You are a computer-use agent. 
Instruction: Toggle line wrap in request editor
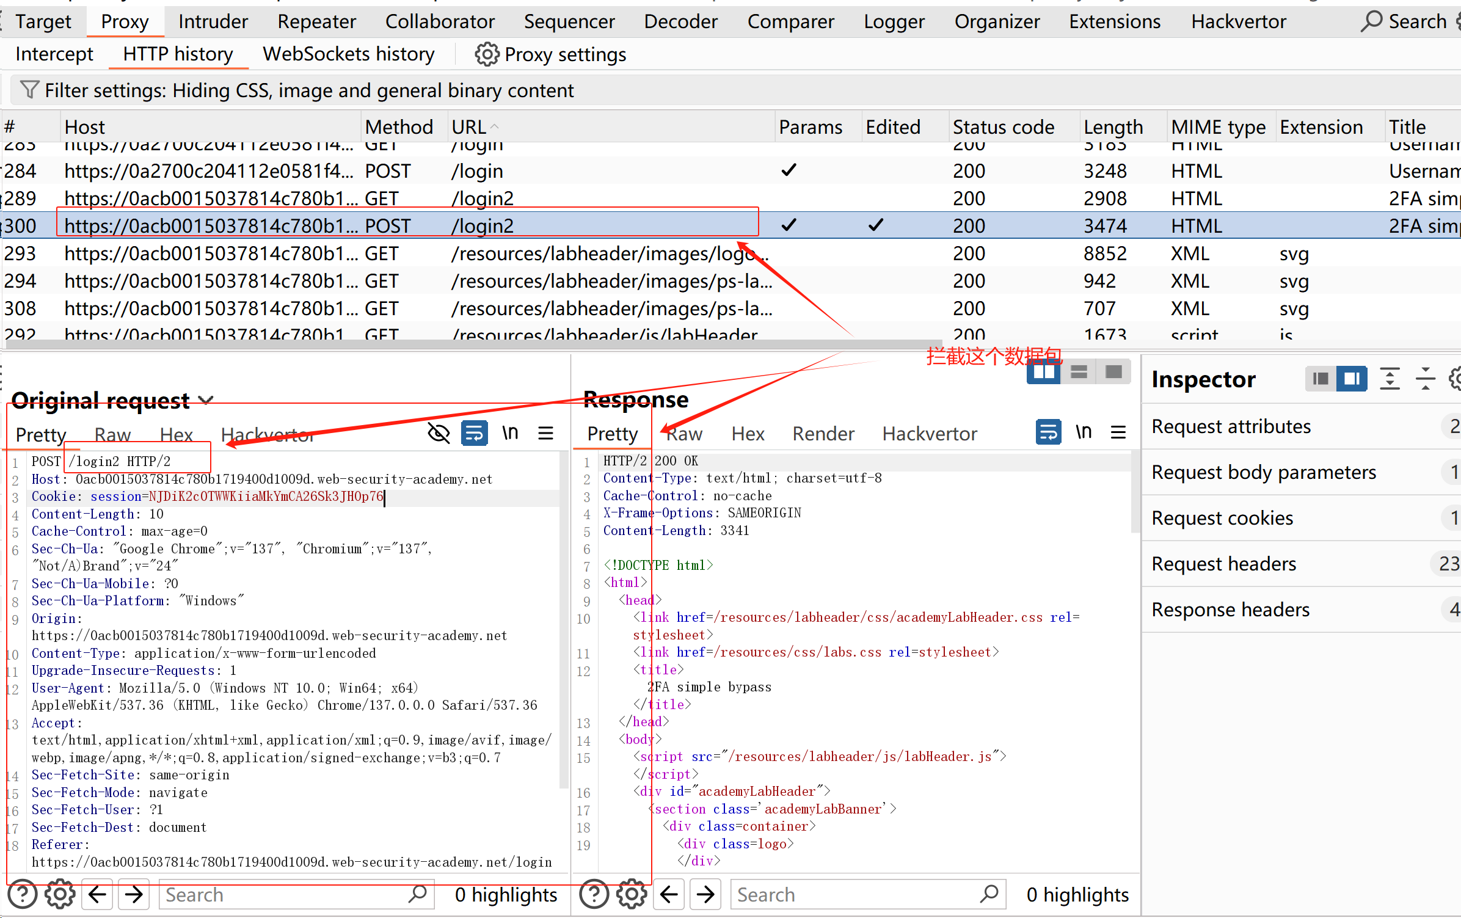(474, 434)
